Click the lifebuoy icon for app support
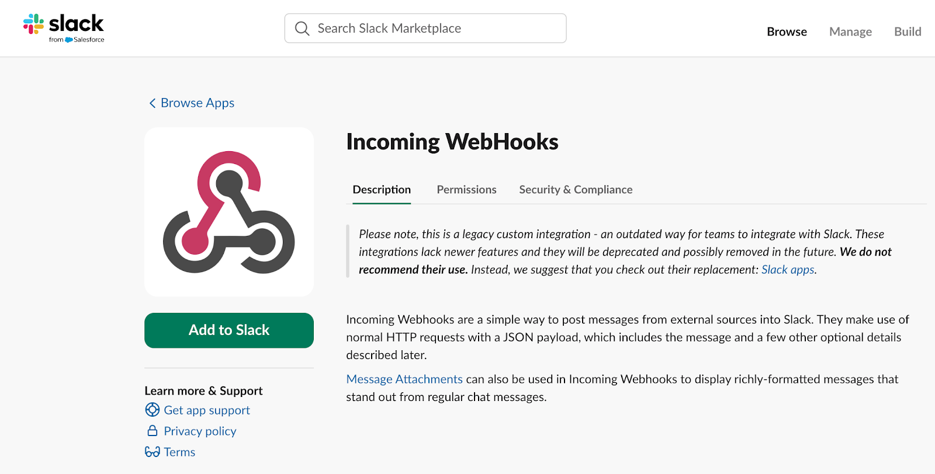 [x=153, y=410]
